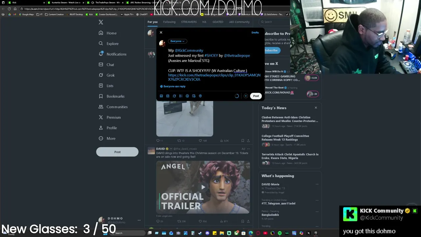Bookmark the post above DAVID ad

coord(243,141)
